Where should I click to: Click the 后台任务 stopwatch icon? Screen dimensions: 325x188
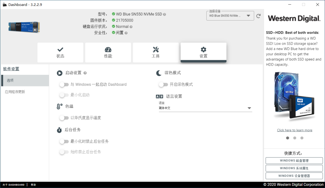[x=59, y=130]
